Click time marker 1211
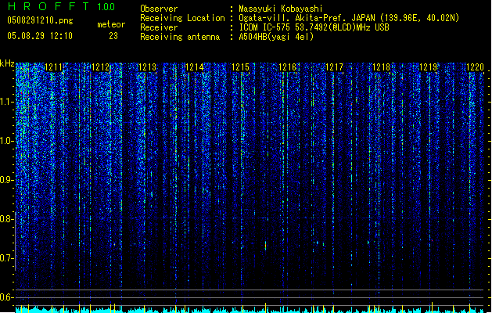 (54, 67)
